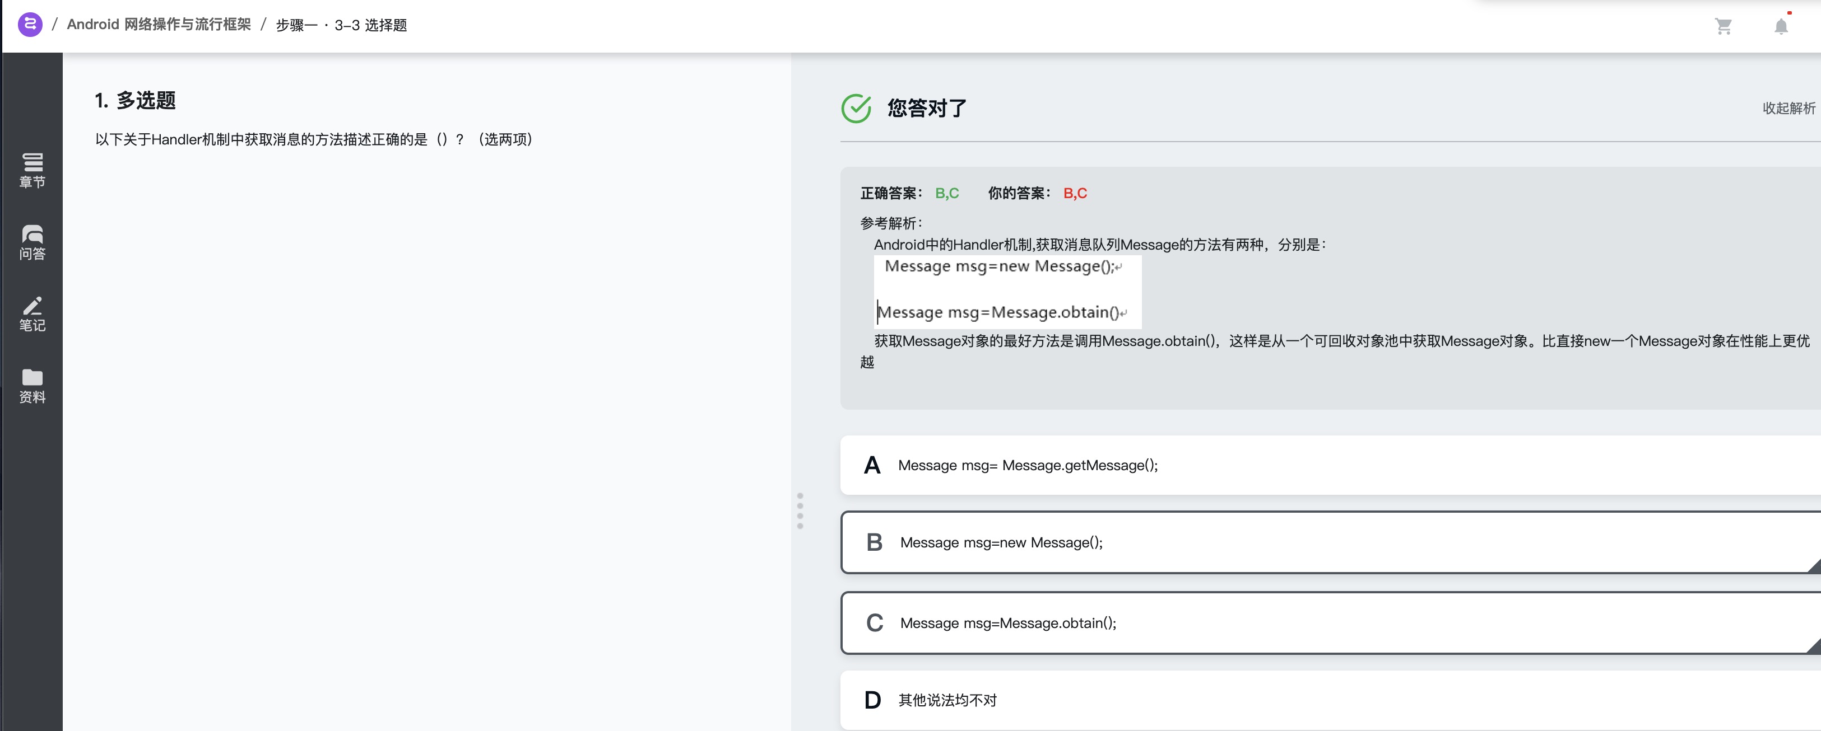Click the 步骤一 · 3-3 选择题 breadcrumb
The width and height of the screenshot is (1821, 731).
click(x=341, y=25)
